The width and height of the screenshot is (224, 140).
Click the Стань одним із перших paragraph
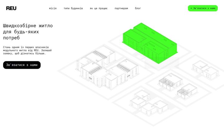(27, 50)
